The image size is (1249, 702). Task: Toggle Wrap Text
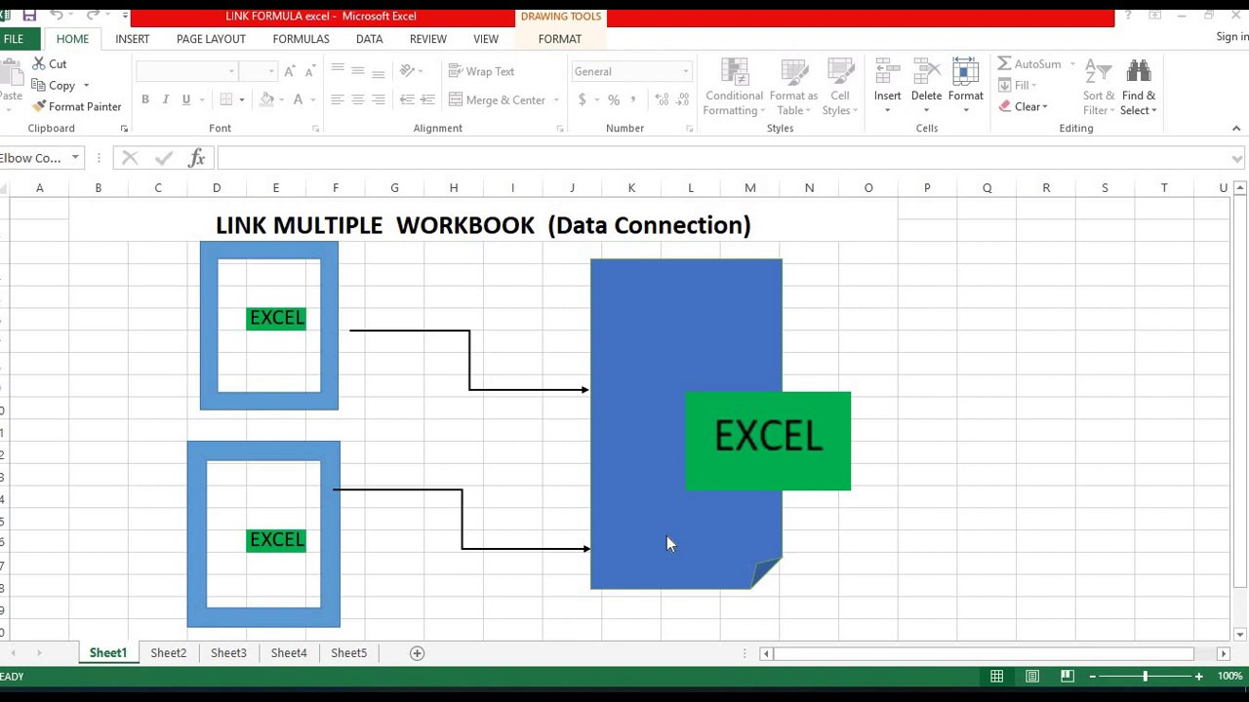[x=481, y=71]
